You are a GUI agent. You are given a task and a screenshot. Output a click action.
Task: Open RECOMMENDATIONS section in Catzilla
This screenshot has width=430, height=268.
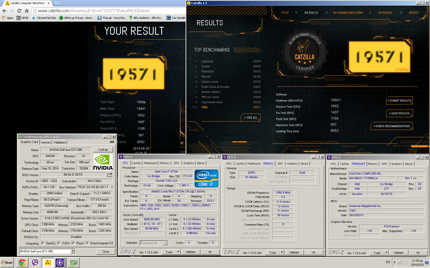pos(348,13)
